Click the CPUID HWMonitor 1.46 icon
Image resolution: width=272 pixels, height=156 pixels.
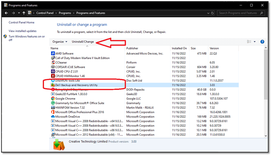(53, 76)
